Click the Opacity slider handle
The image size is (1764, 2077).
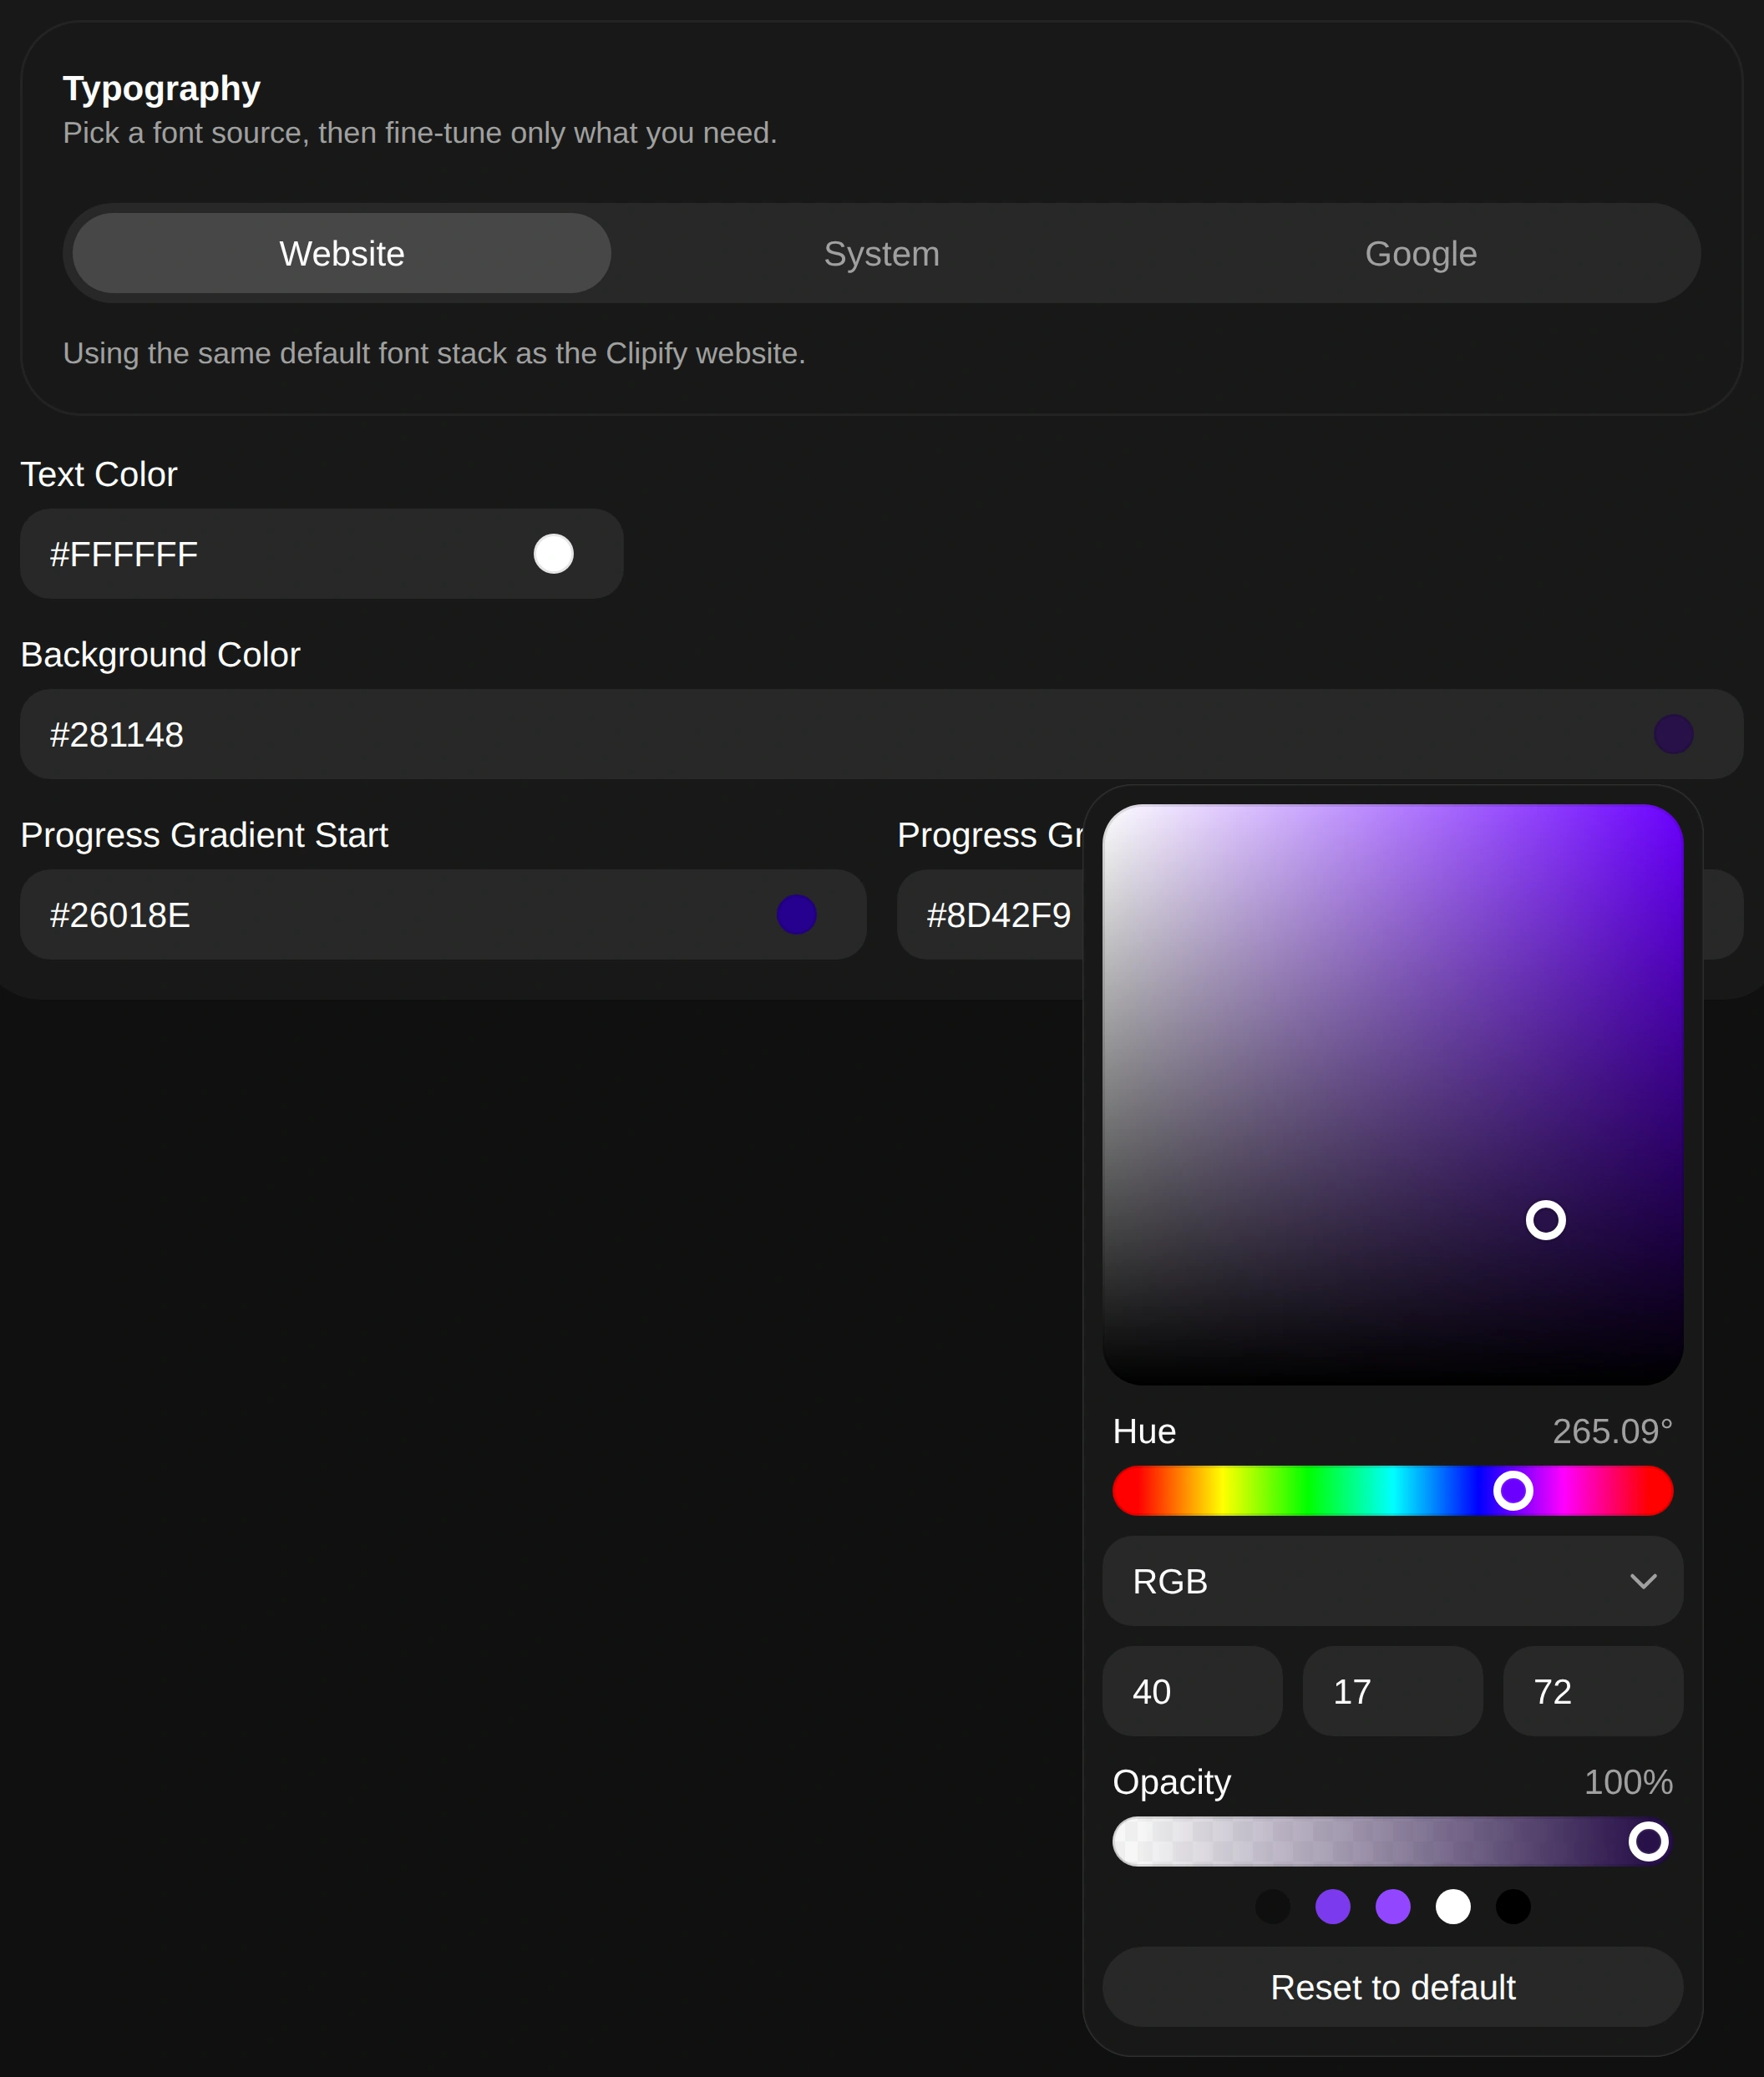coord(1648,1841)
